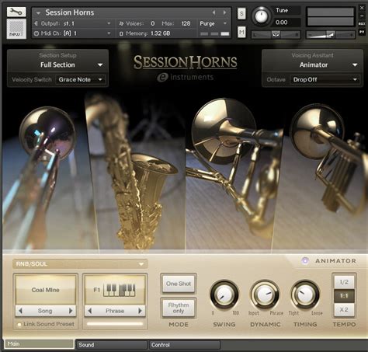Toggle the Rhythm only mode button

click(179, 308)
